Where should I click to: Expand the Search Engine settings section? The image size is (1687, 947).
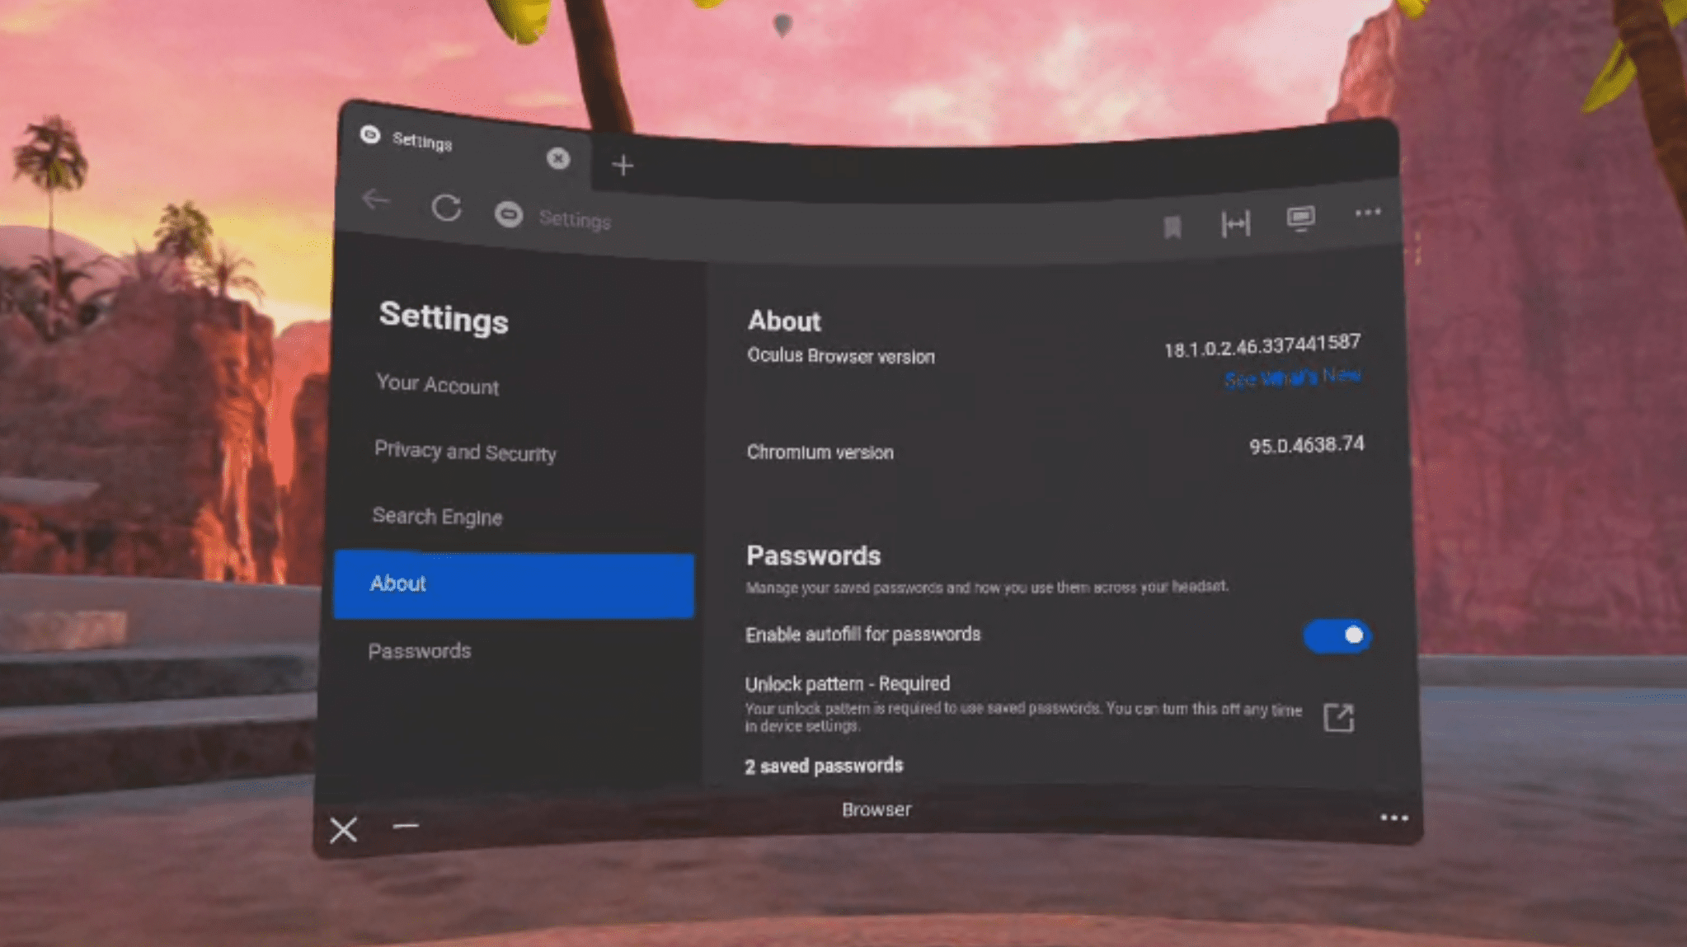438,516
